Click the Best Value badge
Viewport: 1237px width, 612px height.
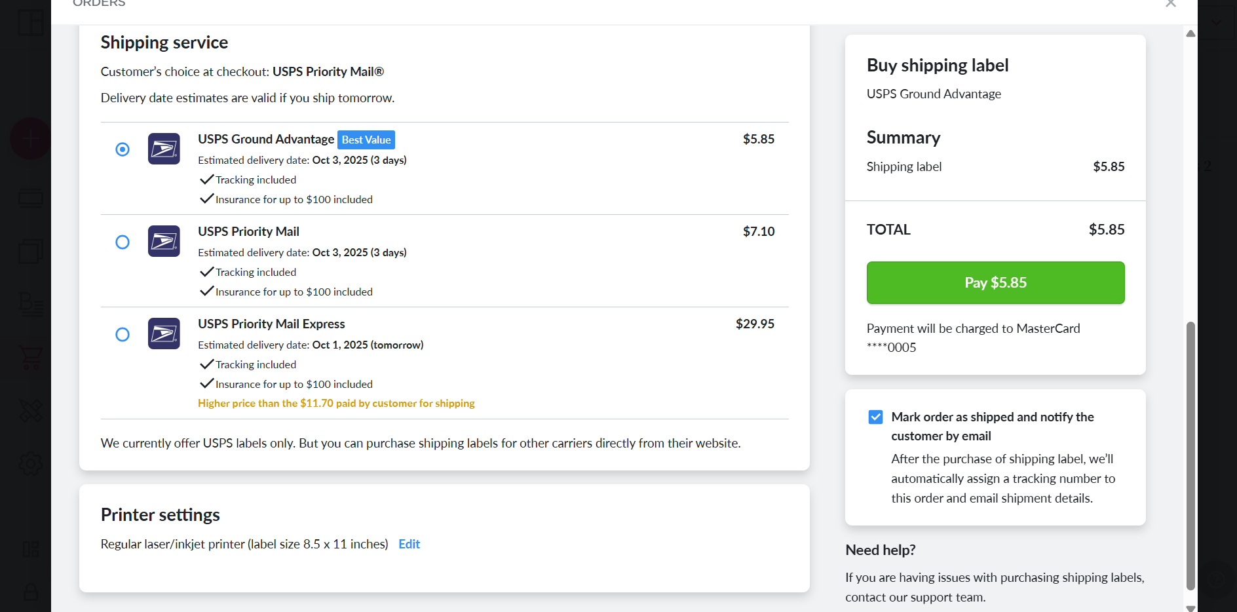pos(366,140)
